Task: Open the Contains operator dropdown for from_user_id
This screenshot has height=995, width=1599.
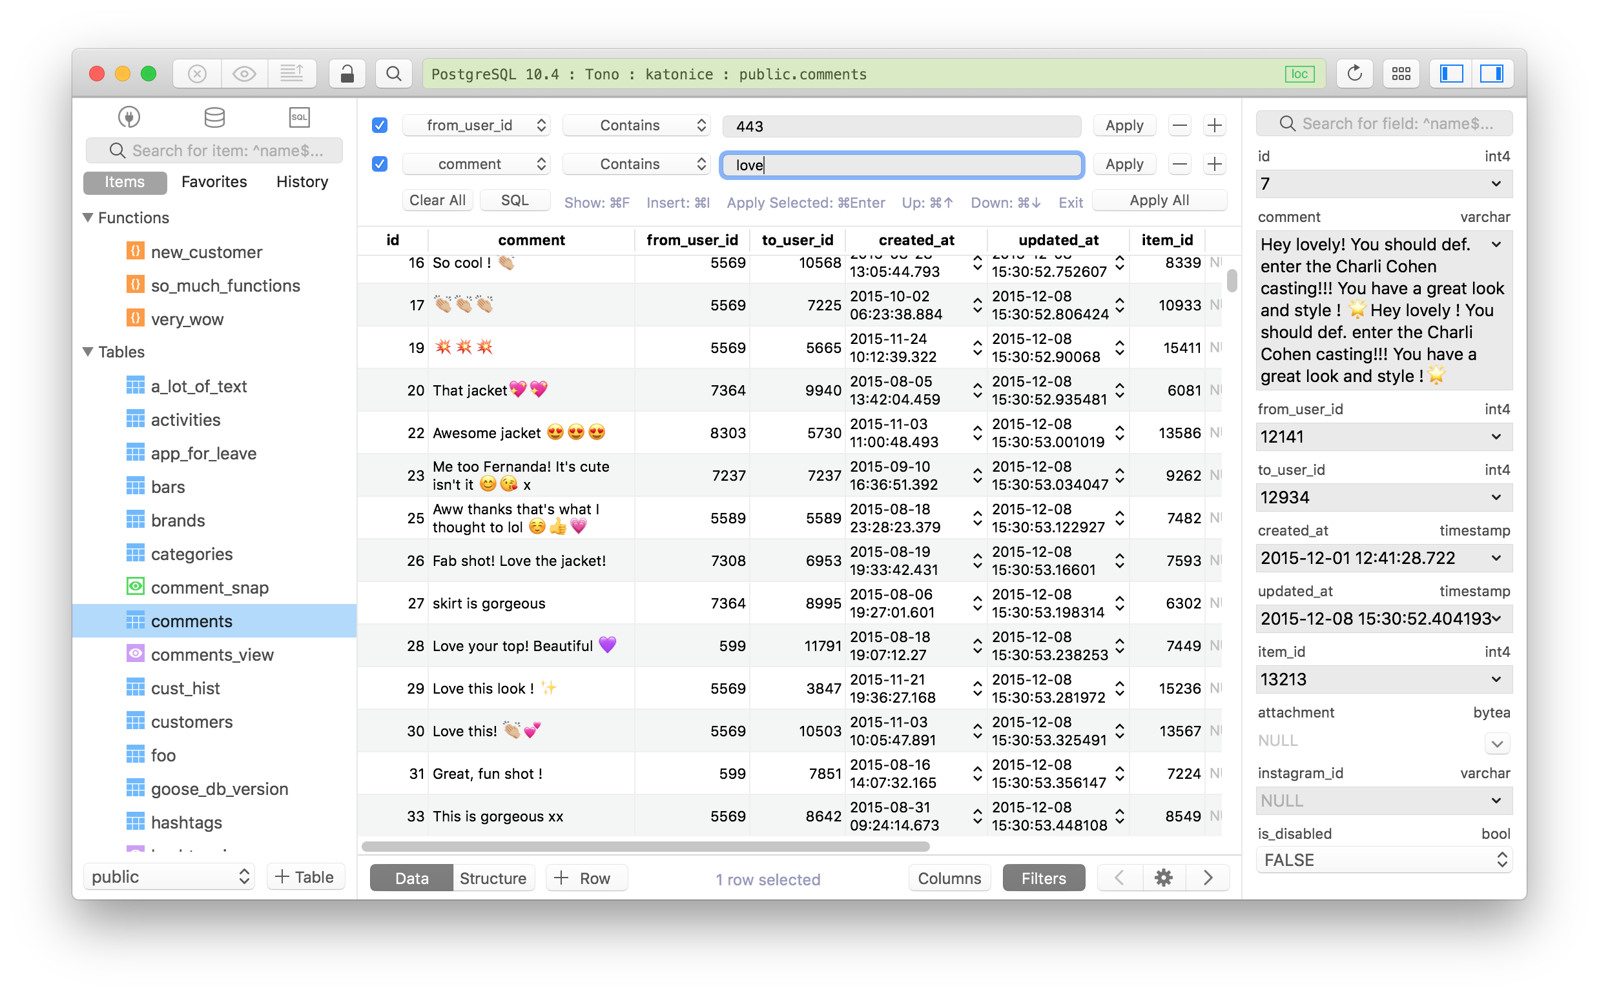Action: (636, 125)
